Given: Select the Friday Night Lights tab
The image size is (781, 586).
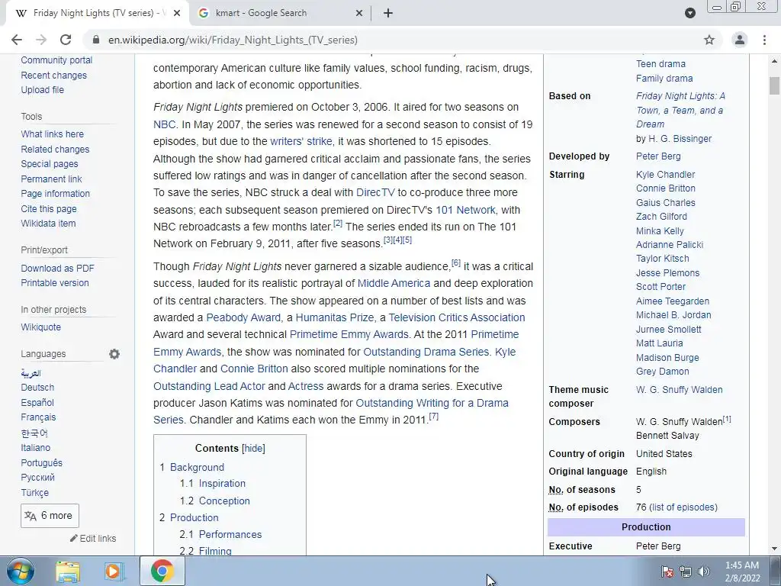Looking at the screenshot, I should click(97, 13).
